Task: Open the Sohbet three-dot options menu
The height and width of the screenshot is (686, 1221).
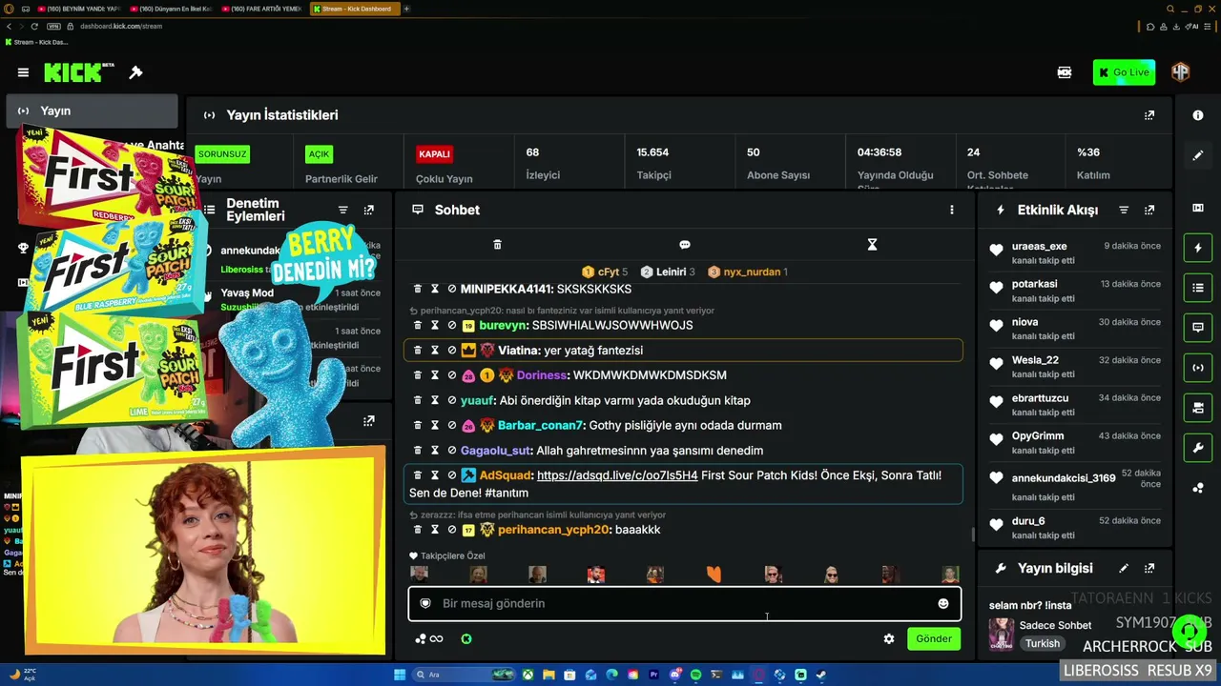Action: point(951,210)
